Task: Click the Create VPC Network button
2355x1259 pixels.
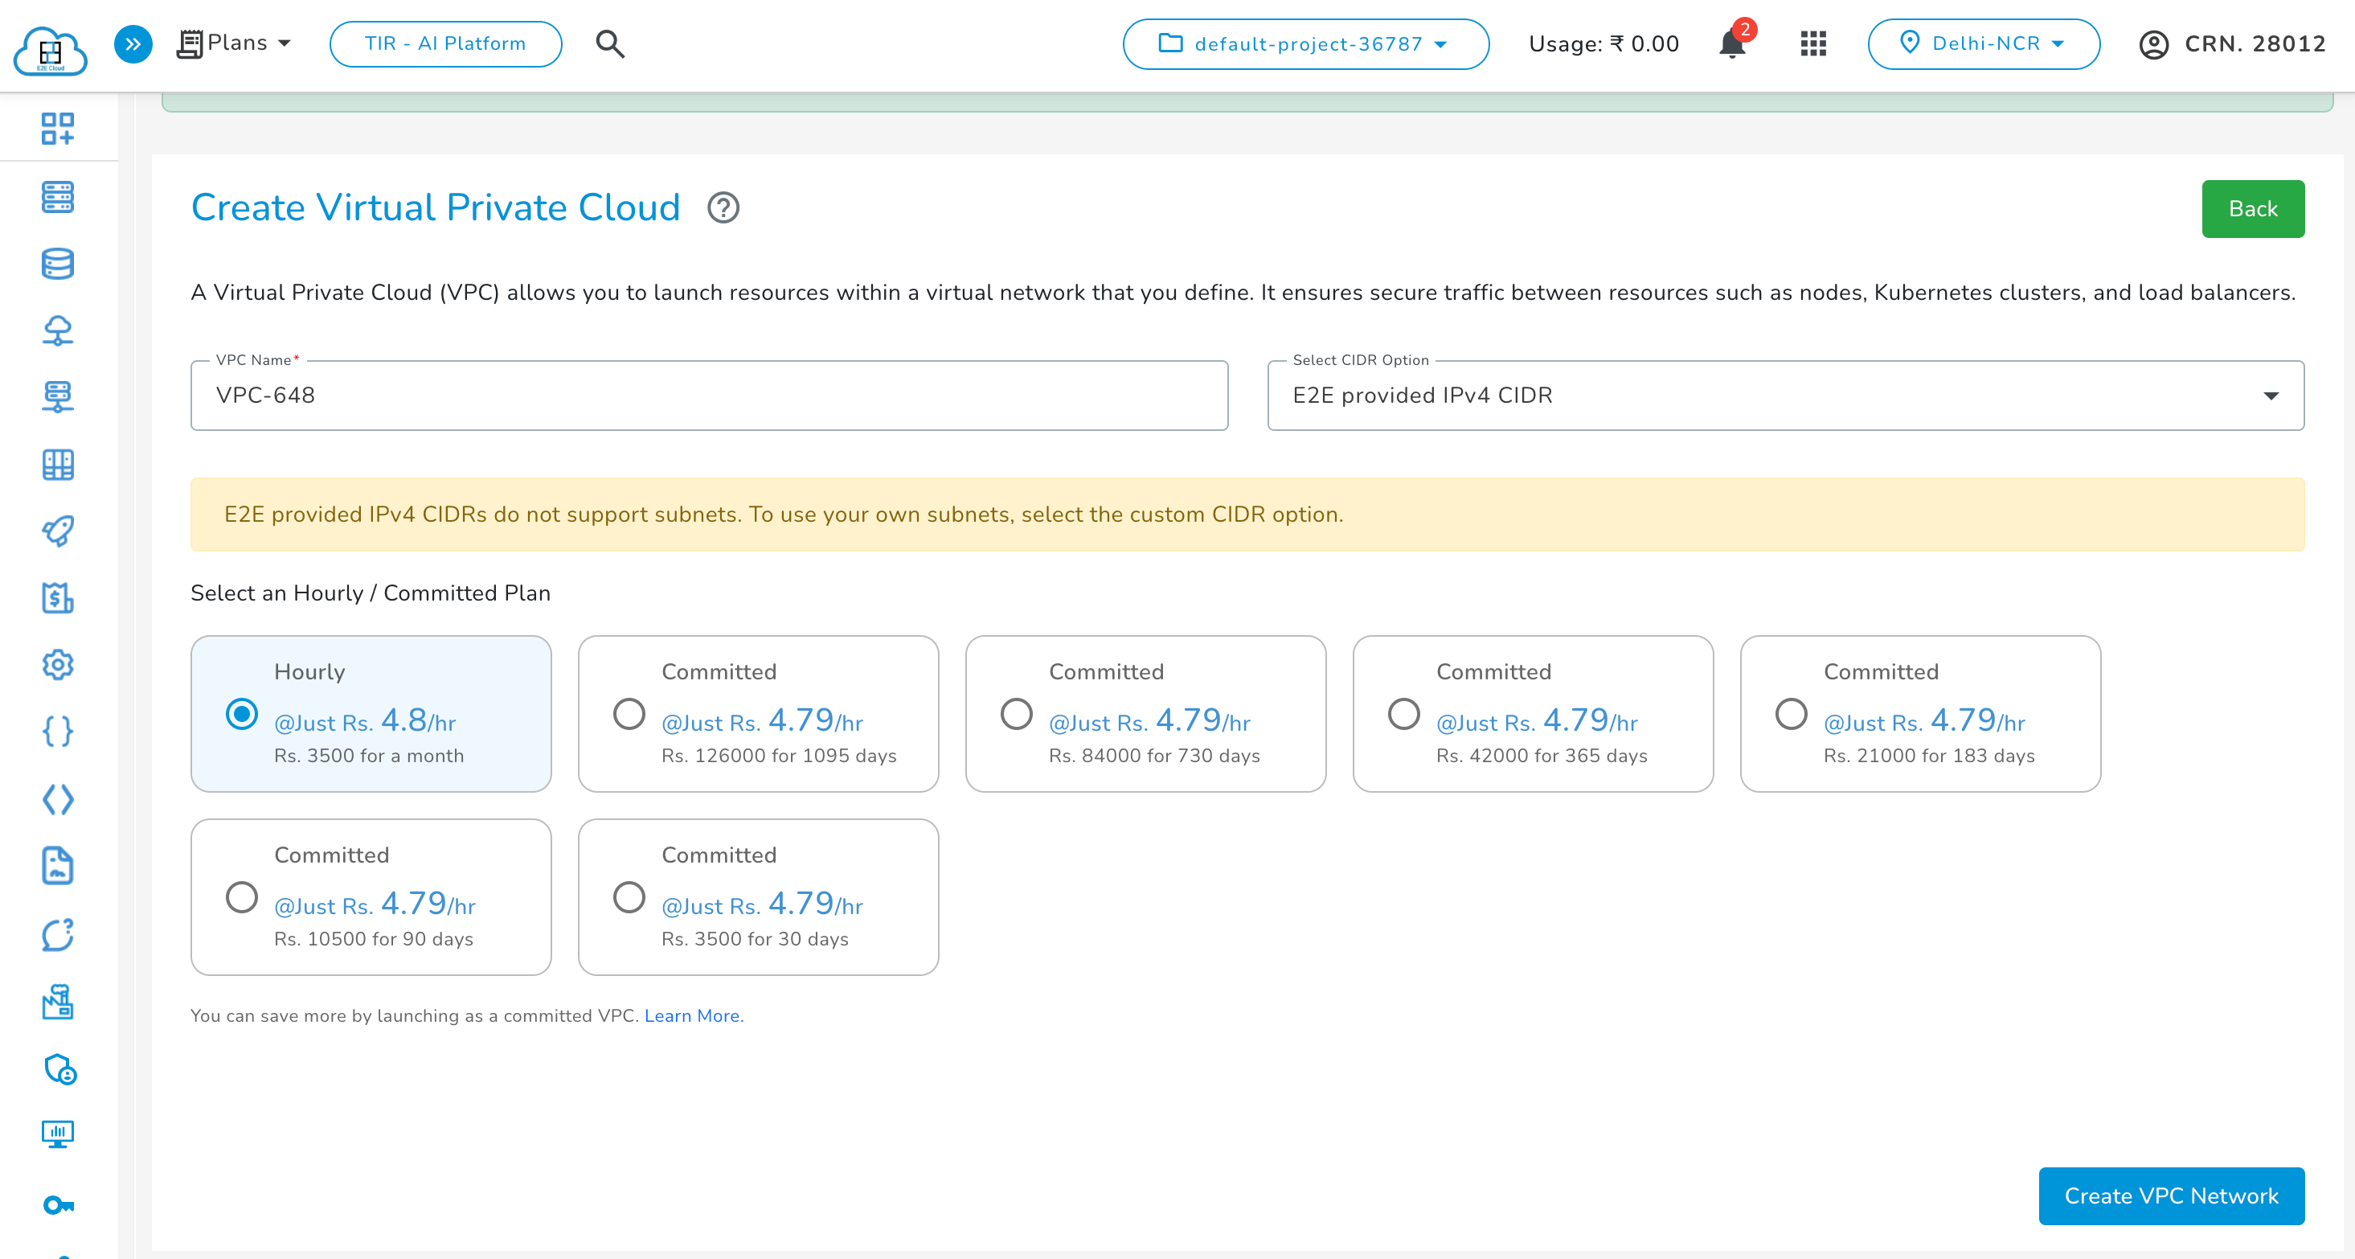Action: 2171,1196
